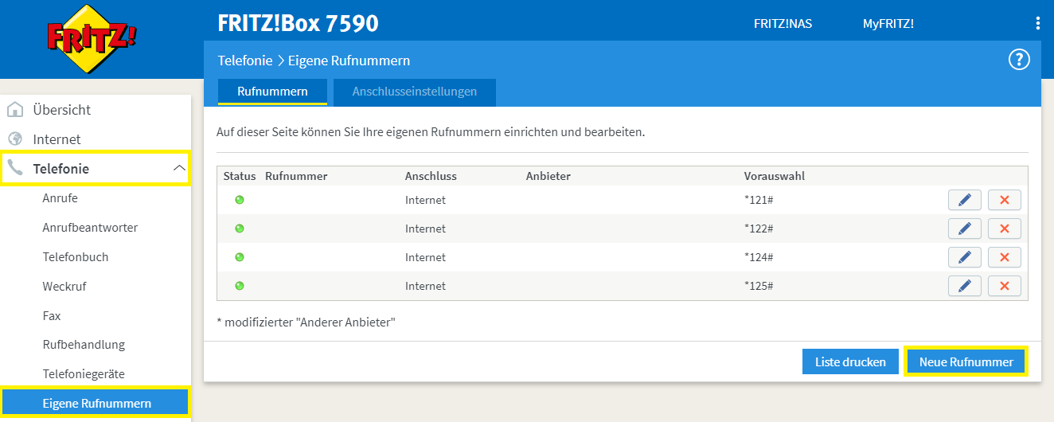This screenshot has height=422, width=1054.
Task: Open the FRITZ!NAS link
Action: tap(783, 23)
